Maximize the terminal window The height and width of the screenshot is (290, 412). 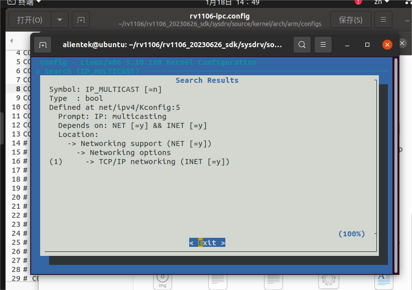pyautogui.click(x=367, y=45)
